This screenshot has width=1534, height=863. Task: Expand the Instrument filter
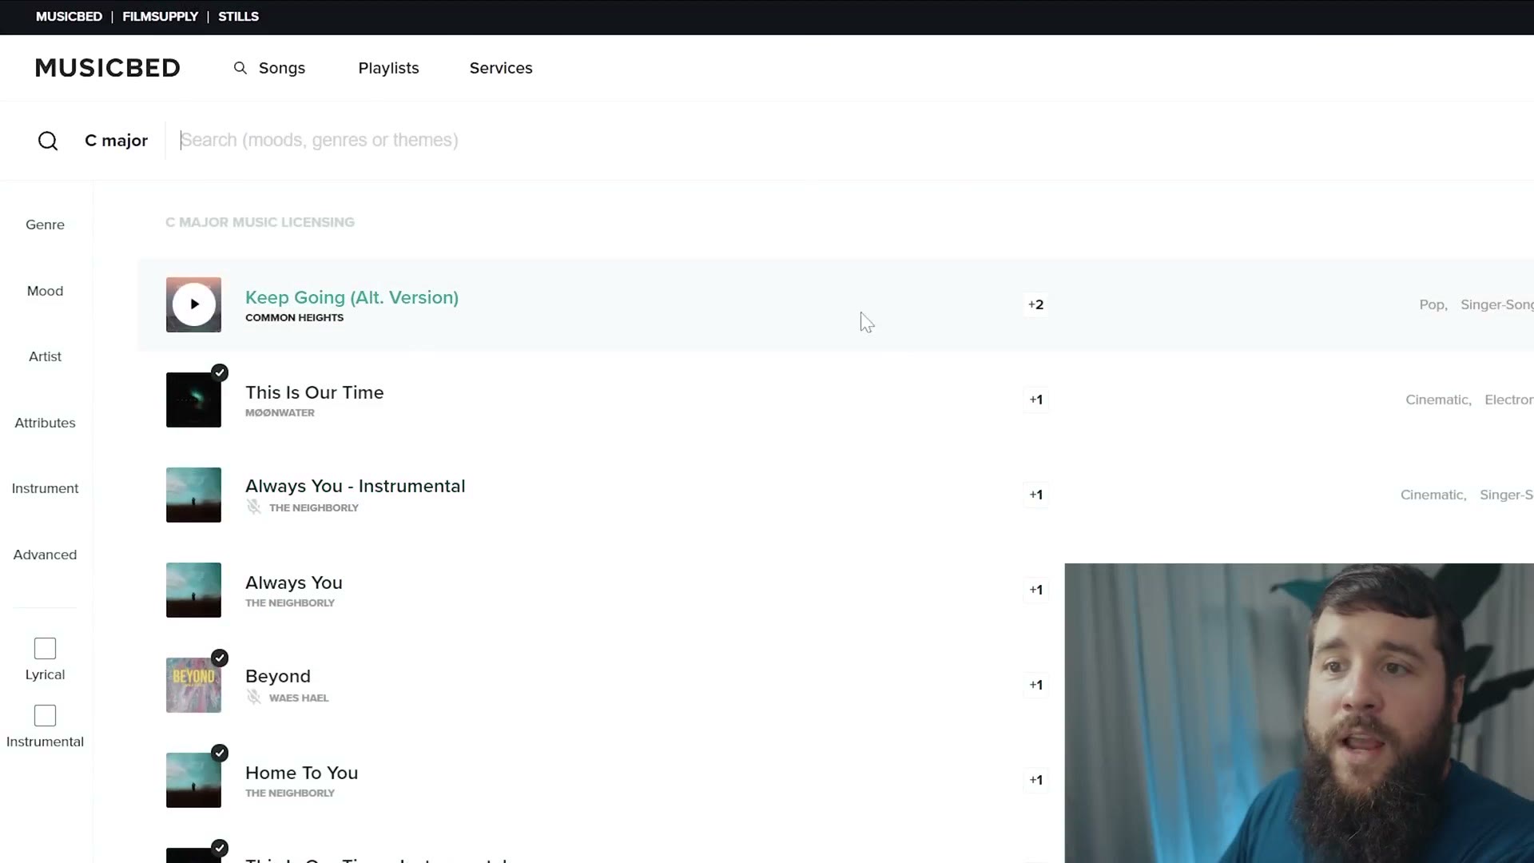coord(45,489)
